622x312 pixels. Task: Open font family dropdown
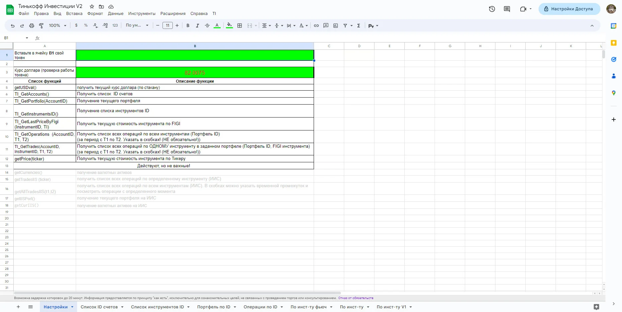click(x=137, y=26)
